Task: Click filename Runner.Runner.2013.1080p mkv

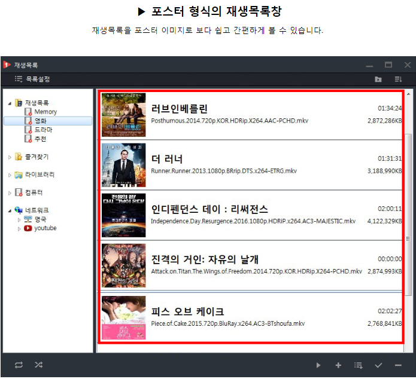Action: [x=224, y=171]
